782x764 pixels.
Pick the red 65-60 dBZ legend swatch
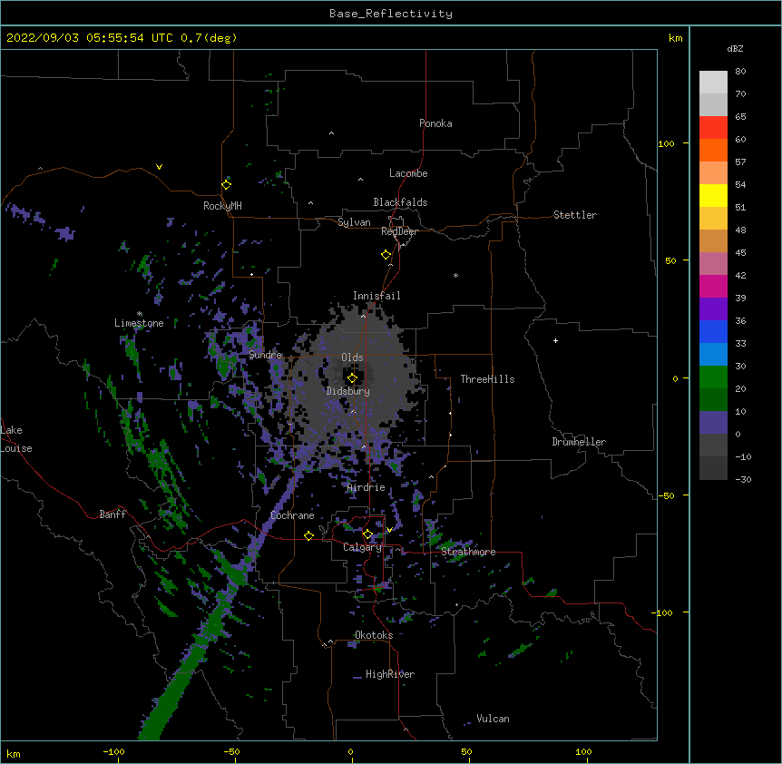point(713,127)
